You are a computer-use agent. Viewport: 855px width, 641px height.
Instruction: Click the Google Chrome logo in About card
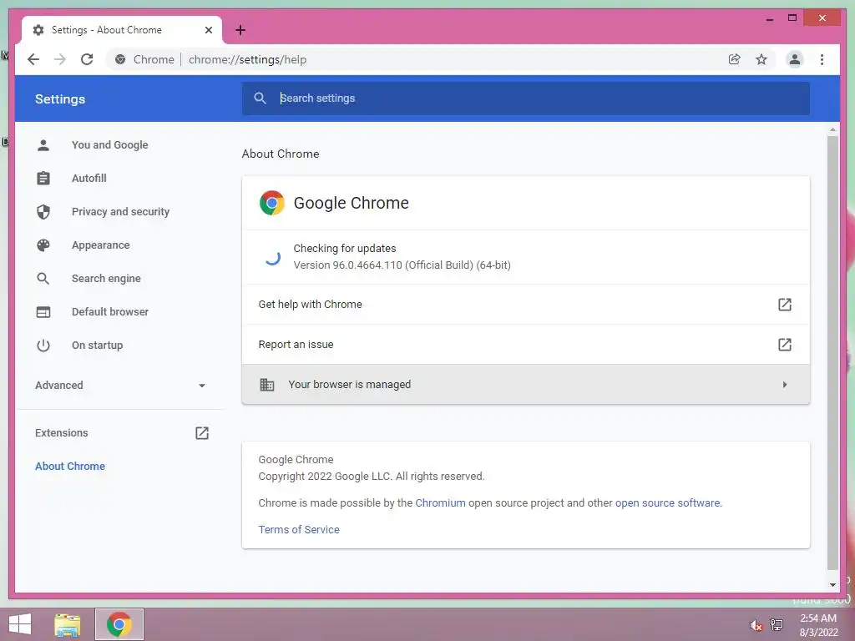272,203
